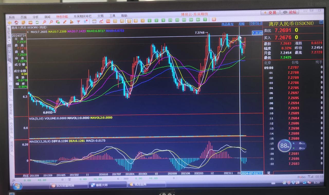Click the left arrow chart navigation icon

coord(252,24)
